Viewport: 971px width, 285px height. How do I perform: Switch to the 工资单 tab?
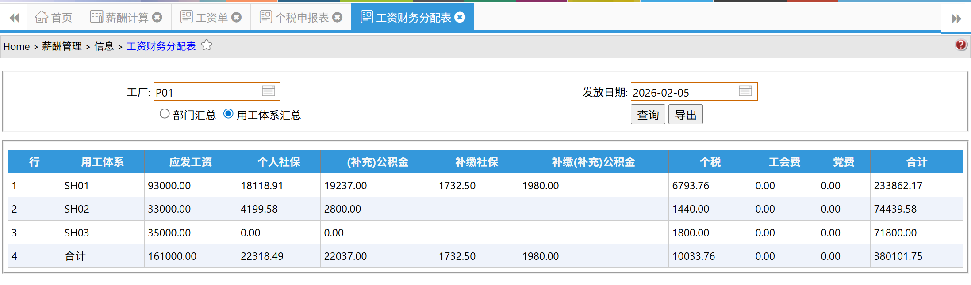pos(211,17)
